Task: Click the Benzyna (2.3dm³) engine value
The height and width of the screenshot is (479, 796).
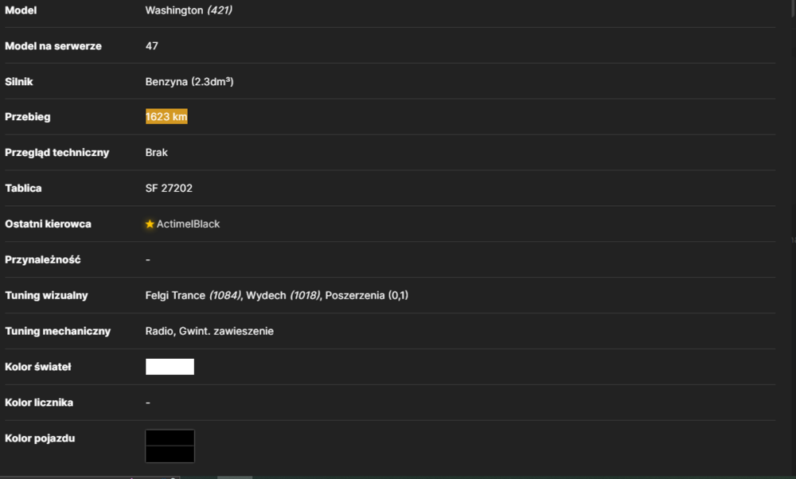Action: 189,81
